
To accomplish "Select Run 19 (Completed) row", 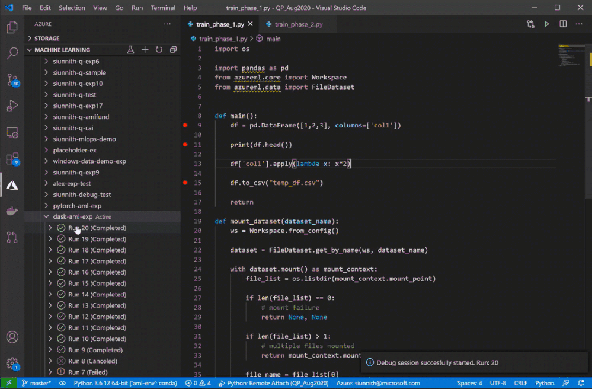I will [x=103, y=239].
